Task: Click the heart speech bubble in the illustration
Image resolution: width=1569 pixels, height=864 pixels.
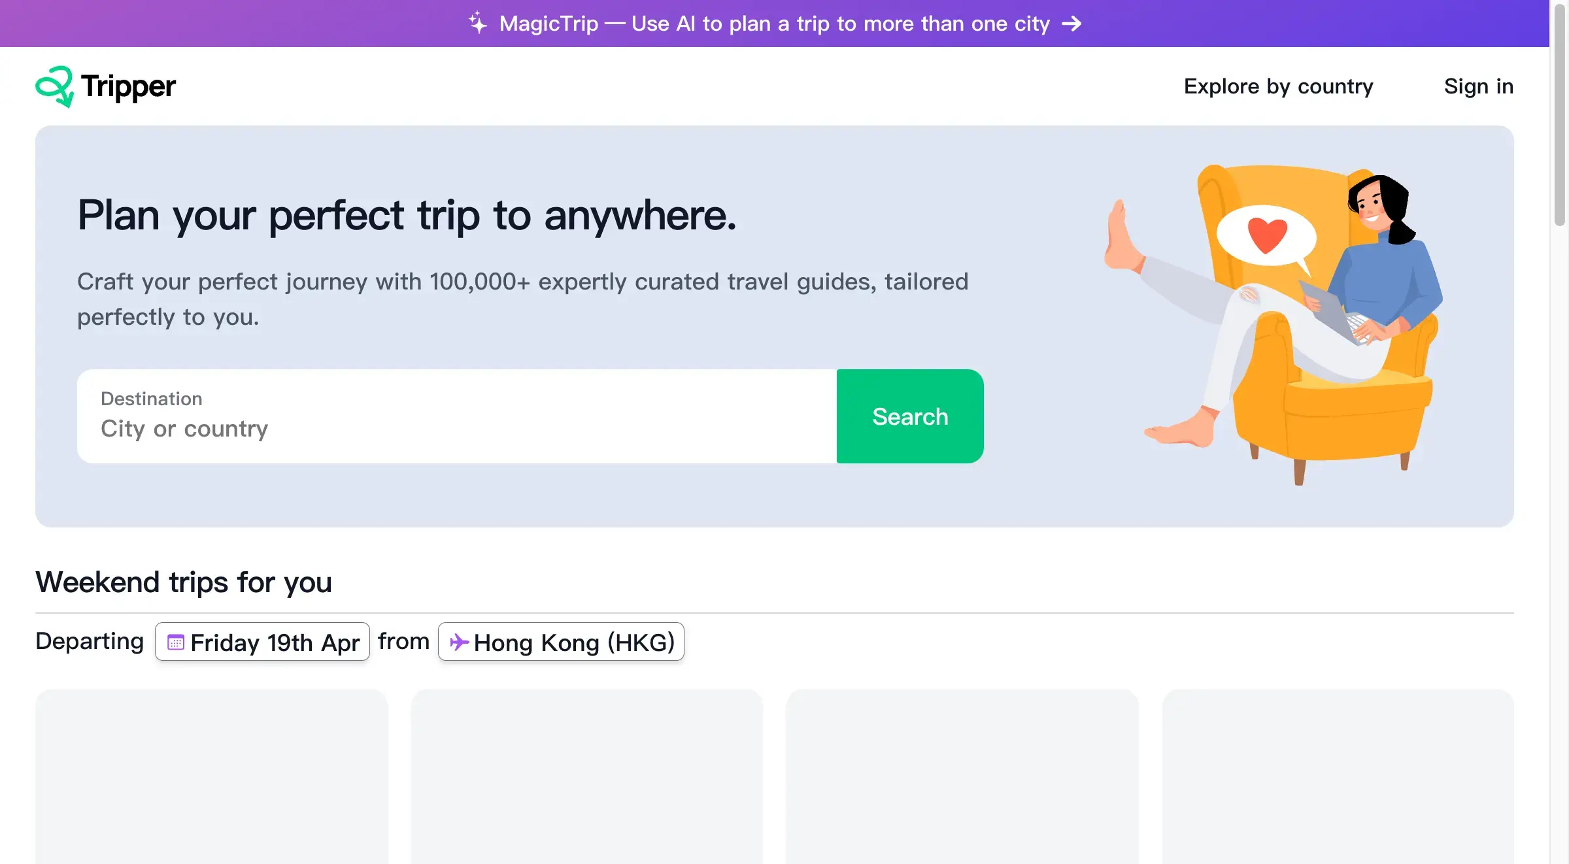Action: coord(1266,235)
